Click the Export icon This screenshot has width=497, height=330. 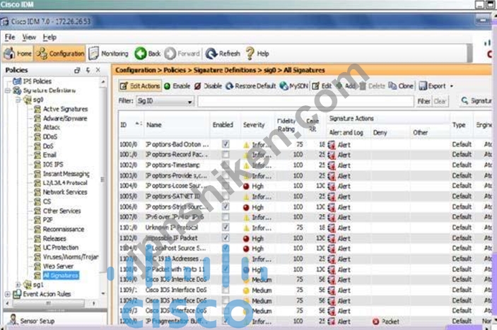point(423,86)
